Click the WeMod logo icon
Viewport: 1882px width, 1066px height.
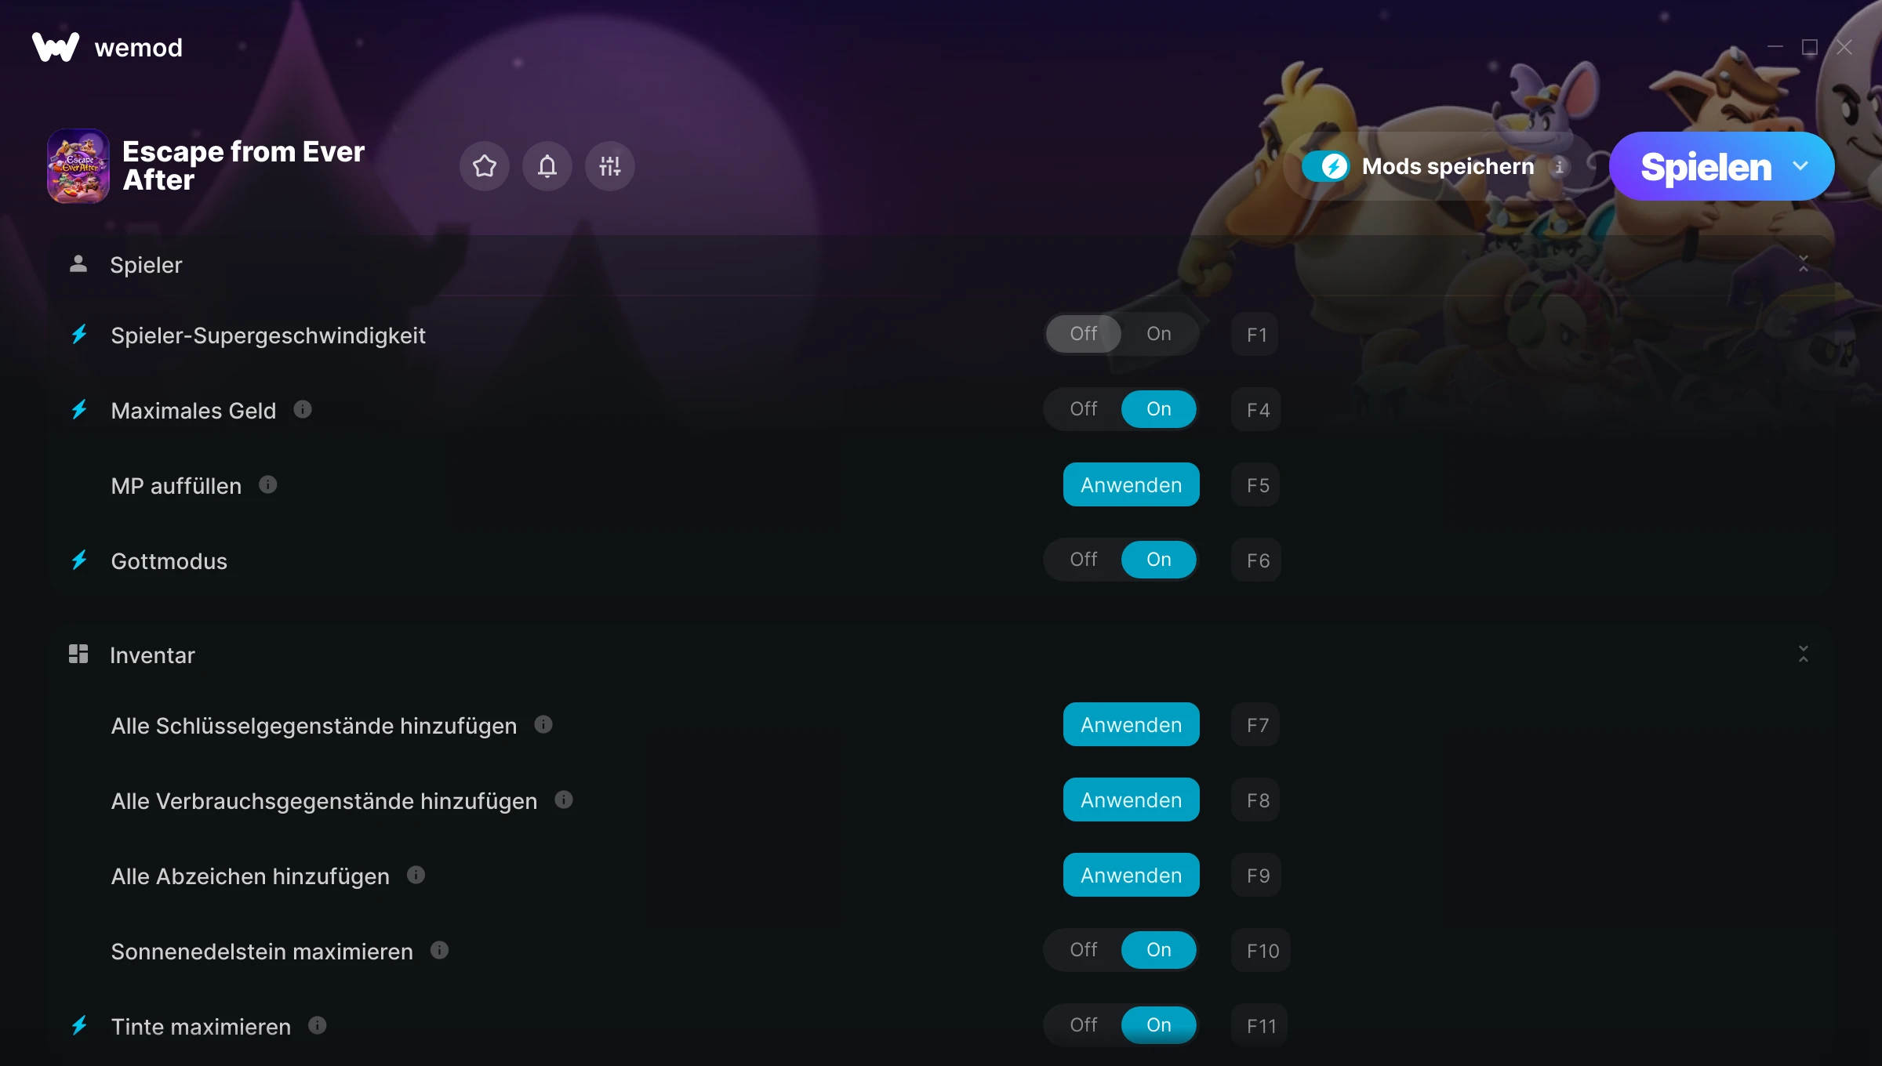[56, 47]
